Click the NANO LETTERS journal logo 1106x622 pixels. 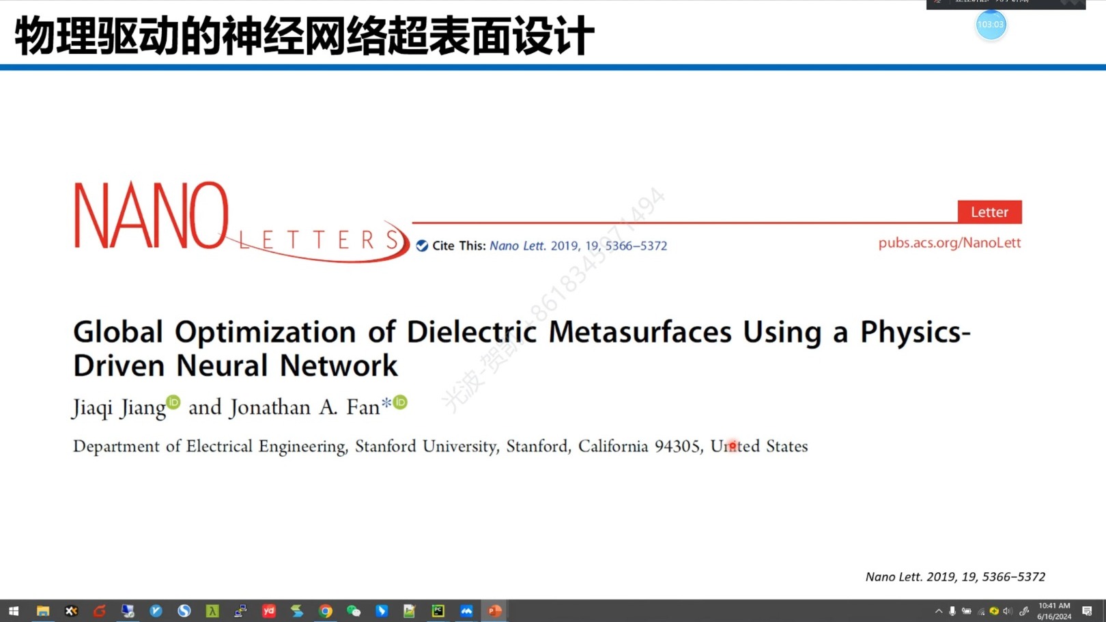[242, 221]
